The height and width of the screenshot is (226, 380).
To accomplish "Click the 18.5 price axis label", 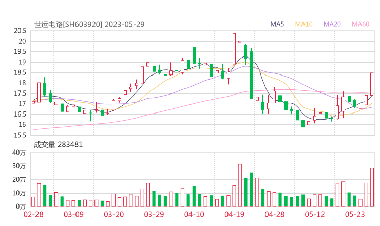I will click(x=20, y=72).
